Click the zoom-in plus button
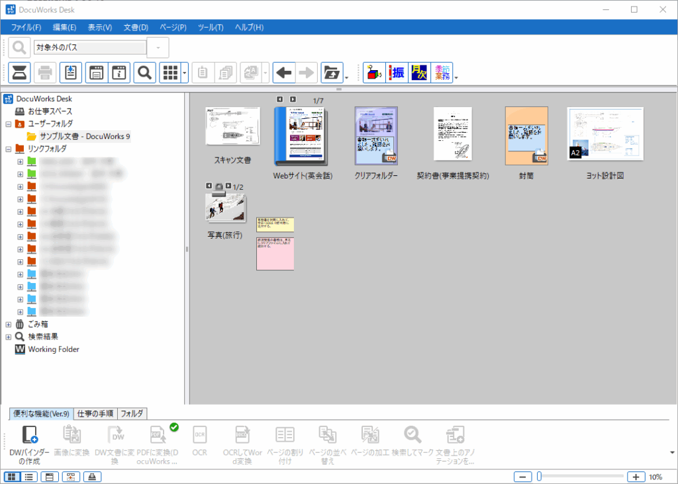Image resolution: width=678 pixels, height=484 pixels. coord(636,477)
